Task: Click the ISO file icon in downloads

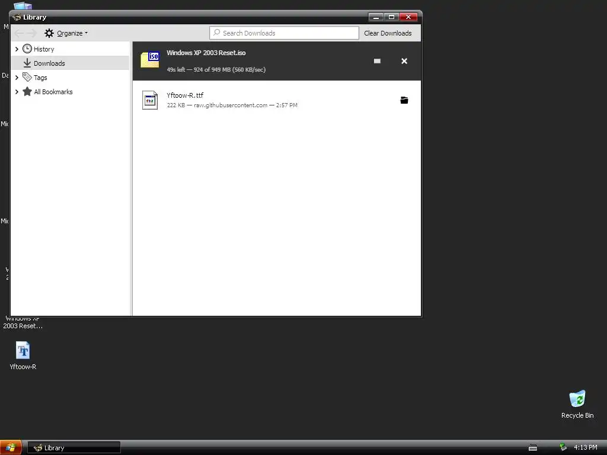Action: click(x=150, y=60)
